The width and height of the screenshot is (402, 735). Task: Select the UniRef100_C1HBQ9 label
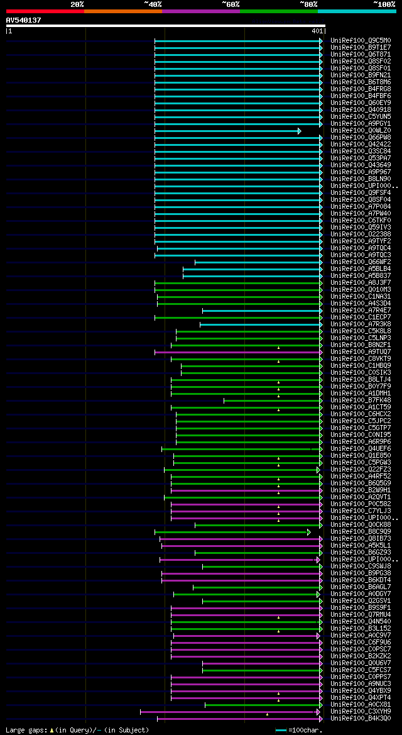(361, 366)
